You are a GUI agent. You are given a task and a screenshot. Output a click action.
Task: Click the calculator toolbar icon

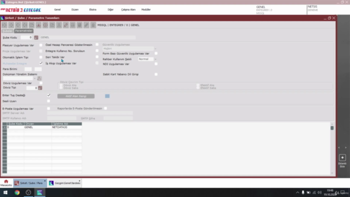tap(79, 25)
